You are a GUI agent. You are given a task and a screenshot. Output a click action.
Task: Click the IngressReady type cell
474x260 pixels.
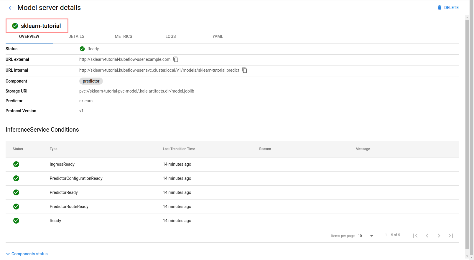tap(62, 164)
